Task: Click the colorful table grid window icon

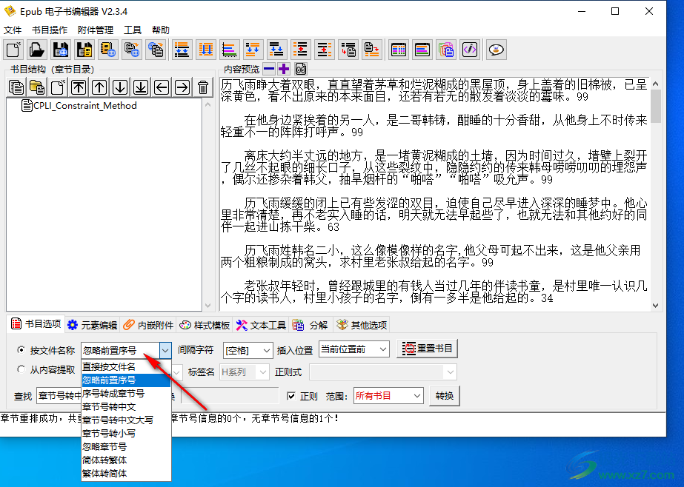Action: (x=399, y=50)
